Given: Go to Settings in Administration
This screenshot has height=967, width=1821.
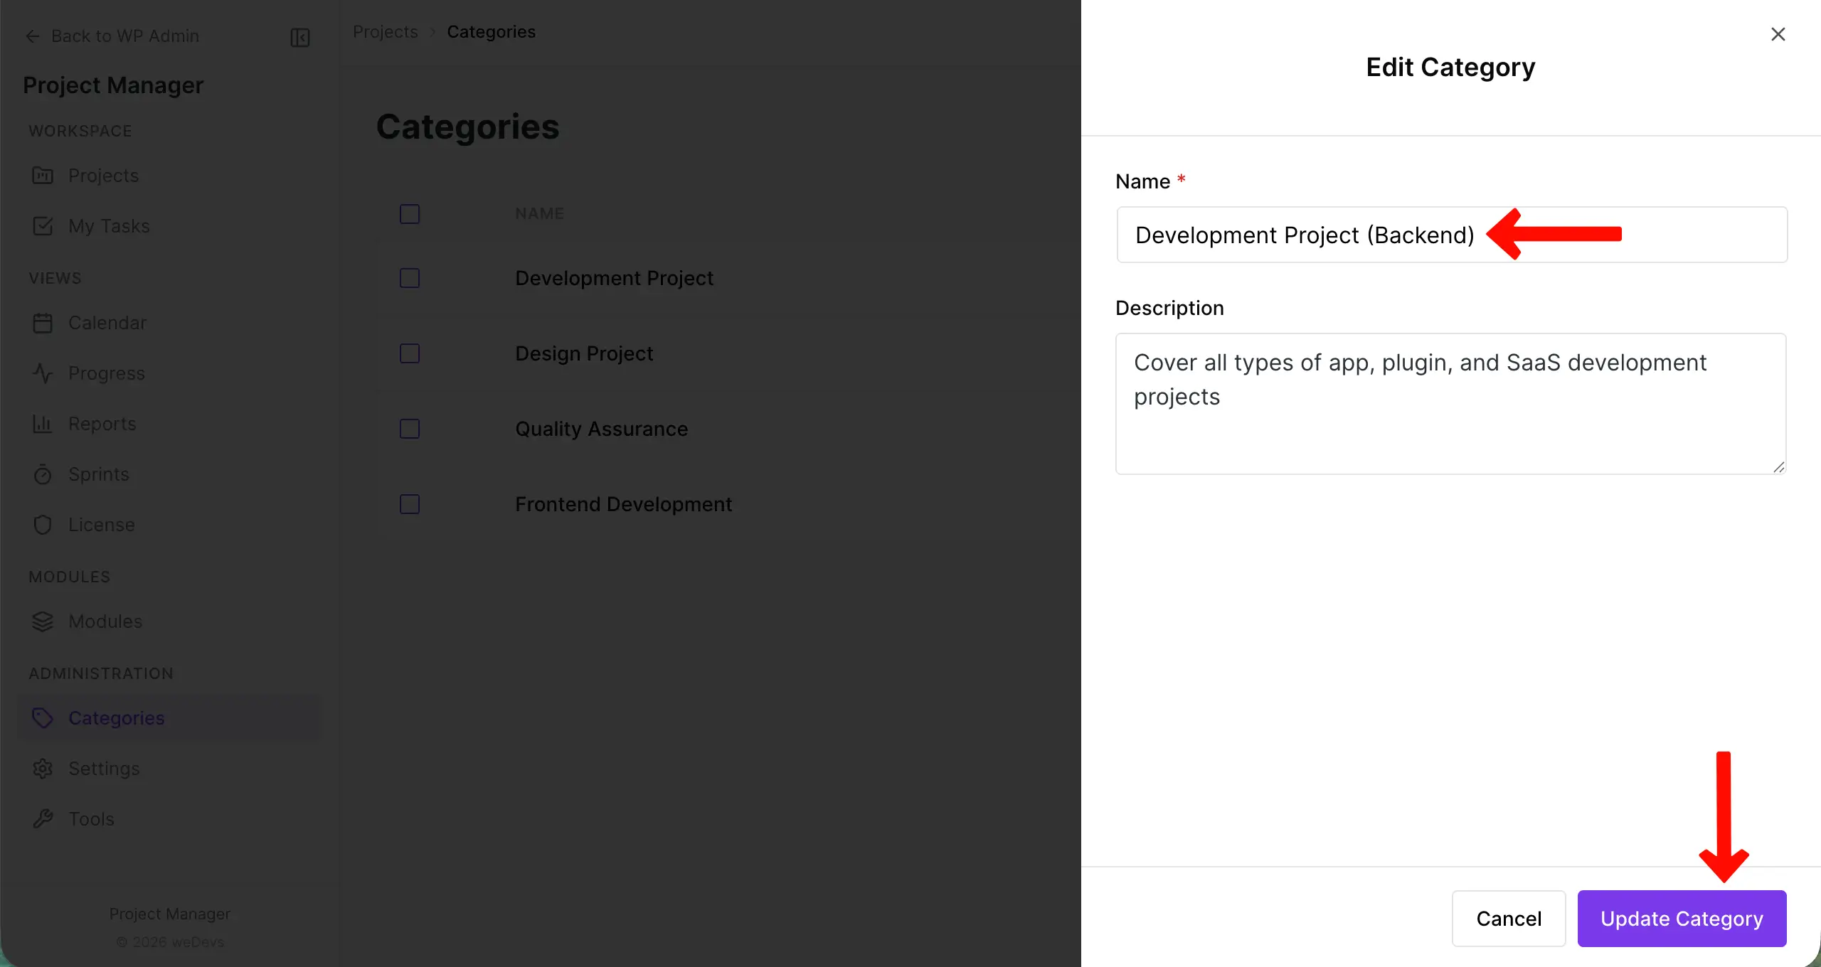Looking at the screenshot, I should click(104, 768).
